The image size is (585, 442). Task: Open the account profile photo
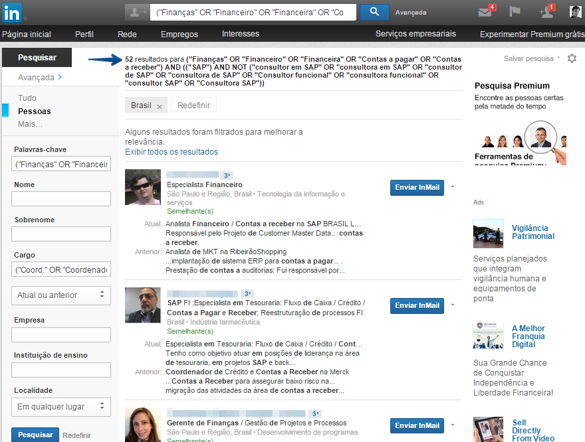point(575,11)
